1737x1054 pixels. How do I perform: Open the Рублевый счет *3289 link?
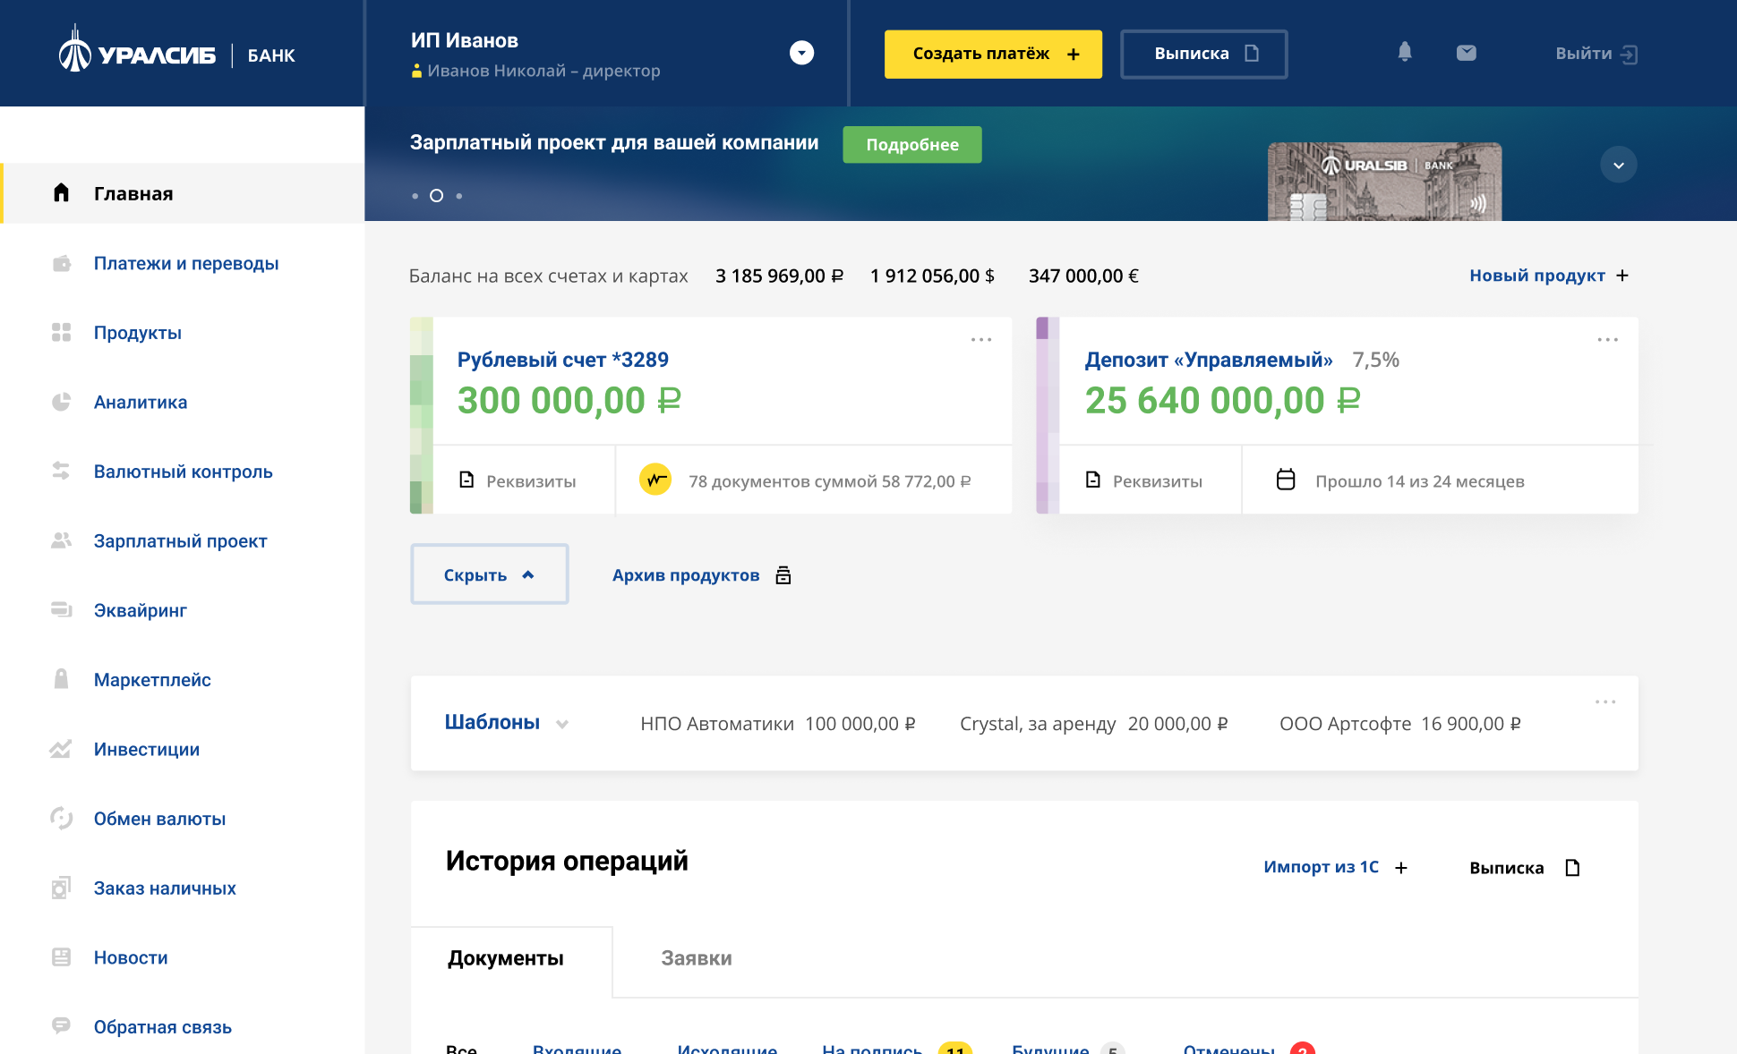(x=562, y=360)
